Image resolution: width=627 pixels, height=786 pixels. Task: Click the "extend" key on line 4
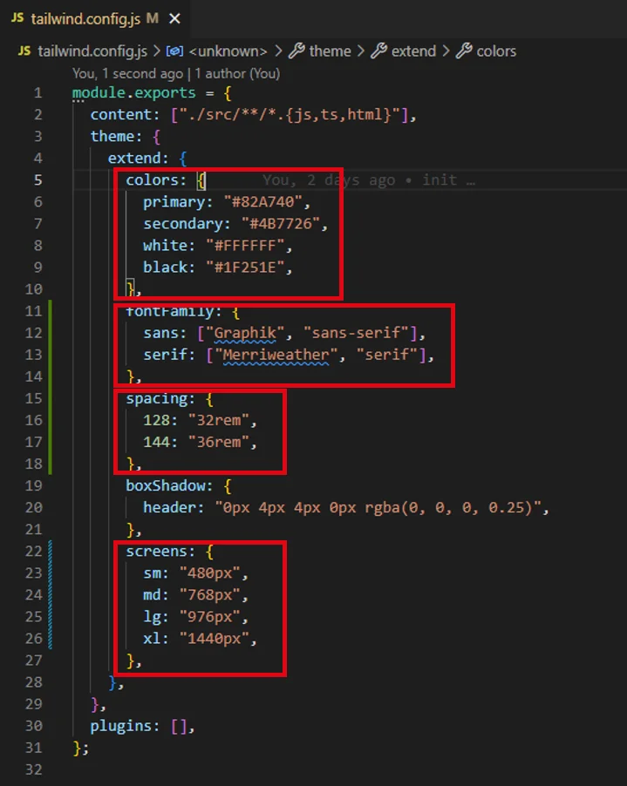pyautogui.click(x=134, y=159)
